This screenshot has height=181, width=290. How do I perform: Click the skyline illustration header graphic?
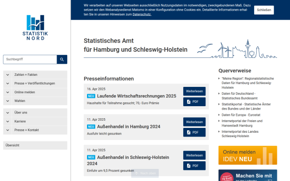click(237, 49)
